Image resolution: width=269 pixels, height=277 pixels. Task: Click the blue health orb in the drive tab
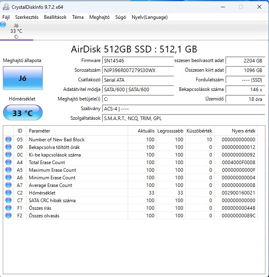point(3,24)
